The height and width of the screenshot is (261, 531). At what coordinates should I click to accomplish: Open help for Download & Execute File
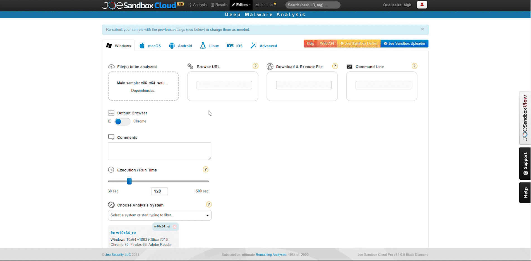coord(335,66)
